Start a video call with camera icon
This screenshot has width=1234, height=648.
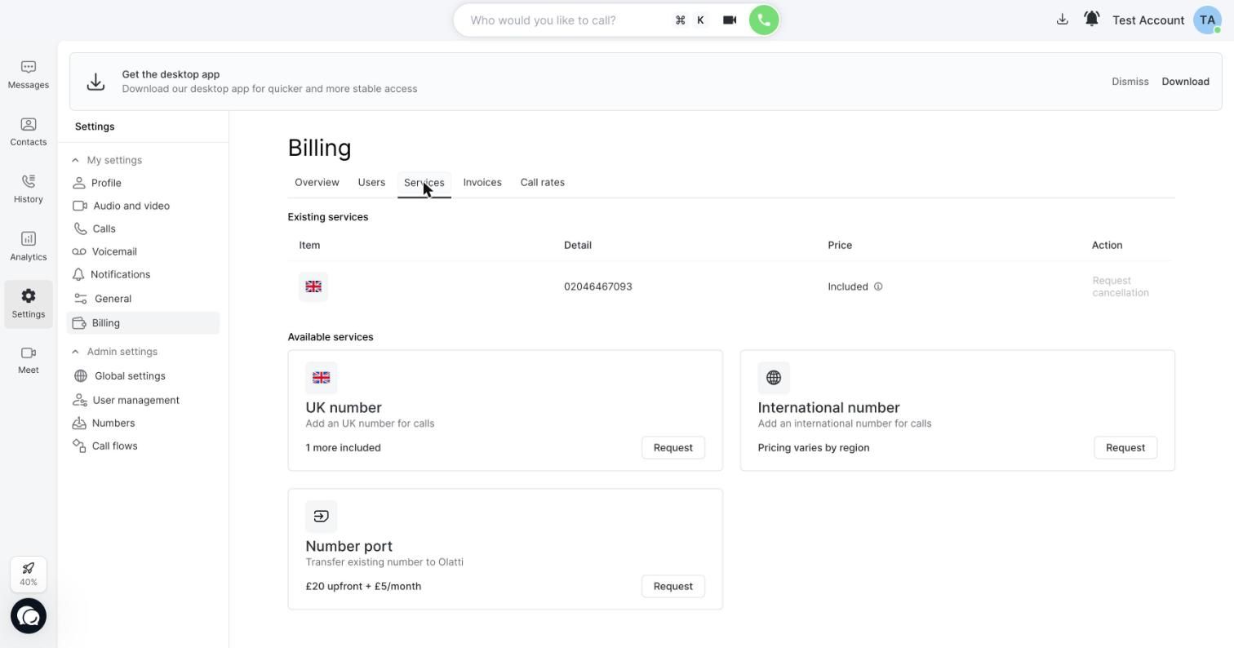click(x=730, y=20)
